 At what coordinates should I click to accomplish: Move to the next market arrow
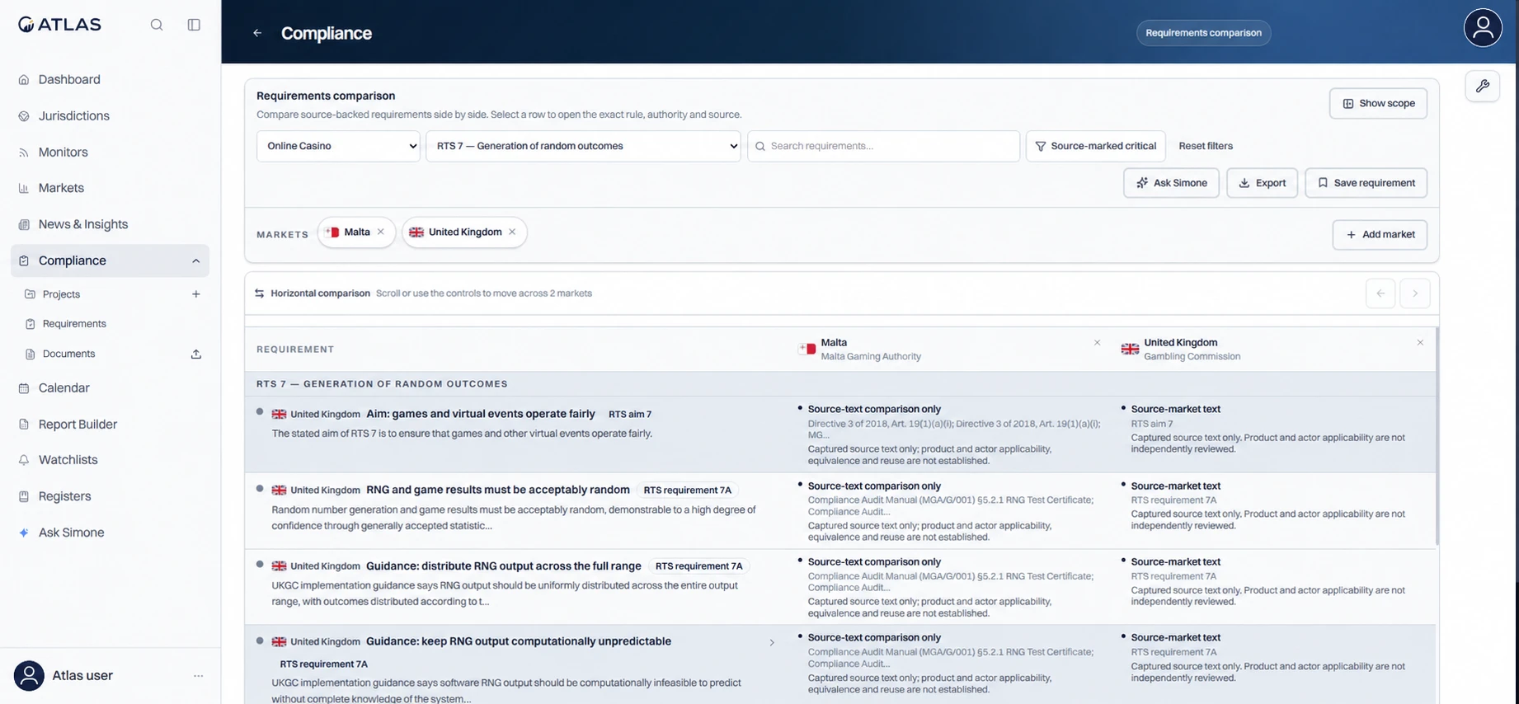[x=1415, y=293]
